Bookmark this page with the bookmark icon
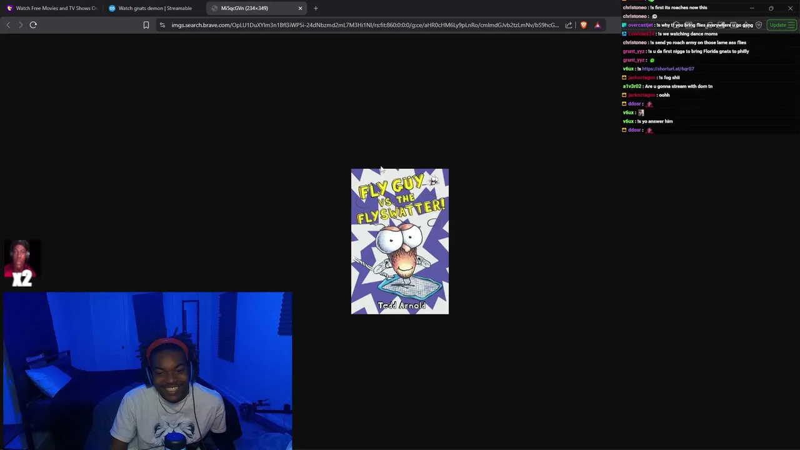The width and height of the screenshot is (800, 450). (146, 25)
